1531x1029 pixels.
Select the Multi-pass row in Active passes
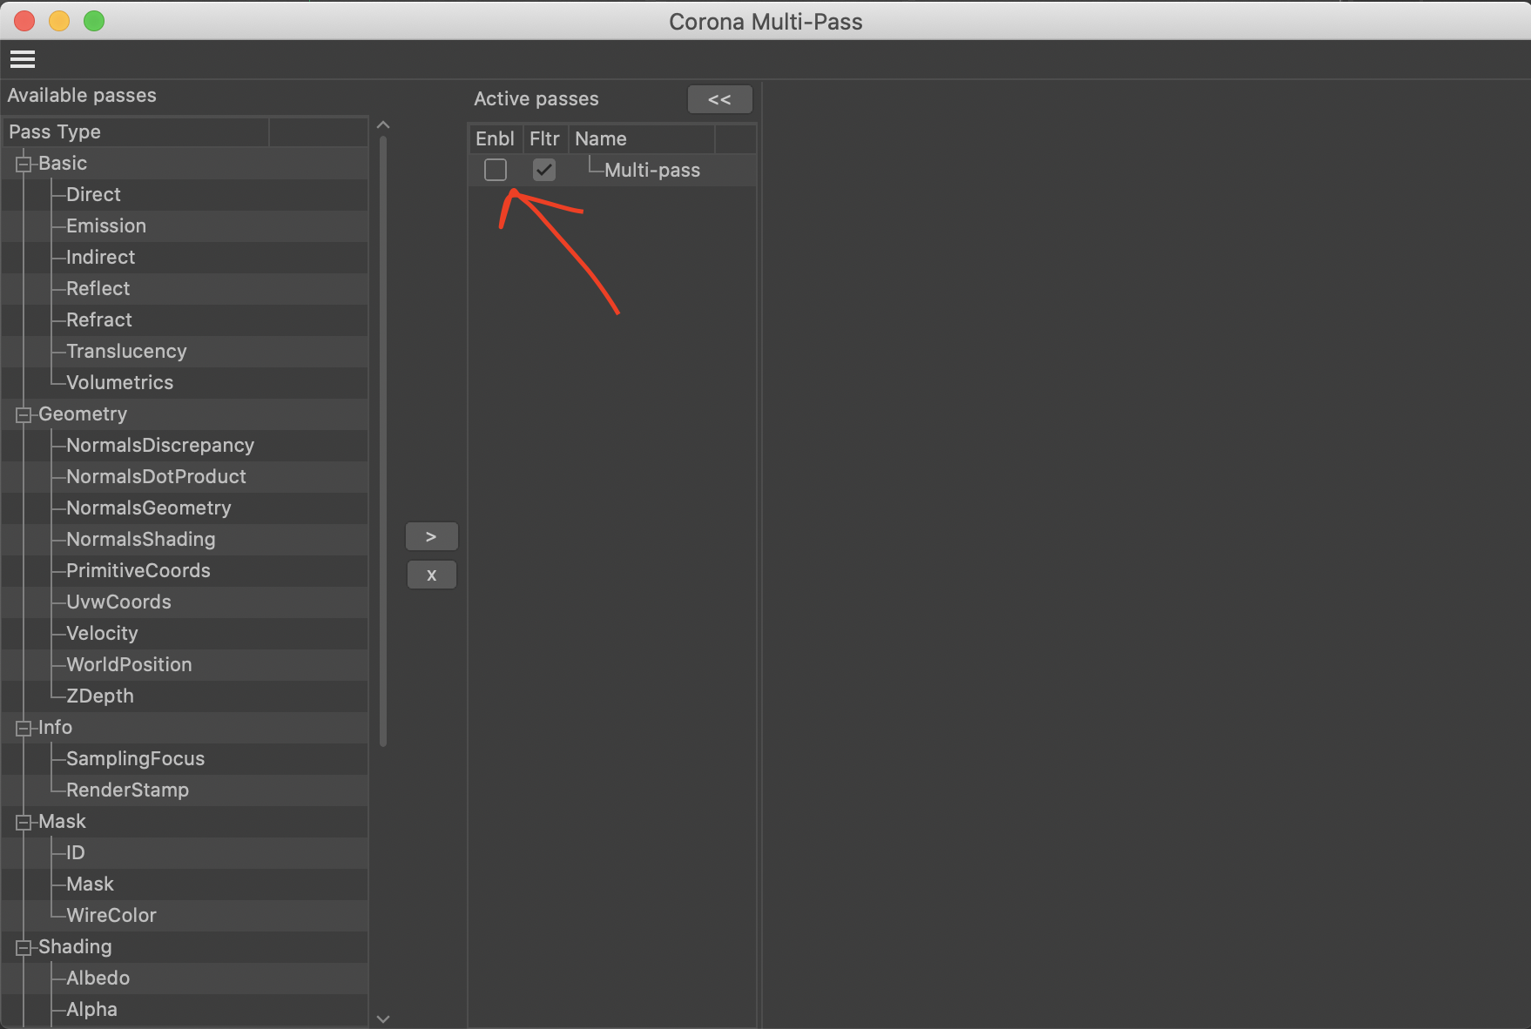tap(612, 170)
